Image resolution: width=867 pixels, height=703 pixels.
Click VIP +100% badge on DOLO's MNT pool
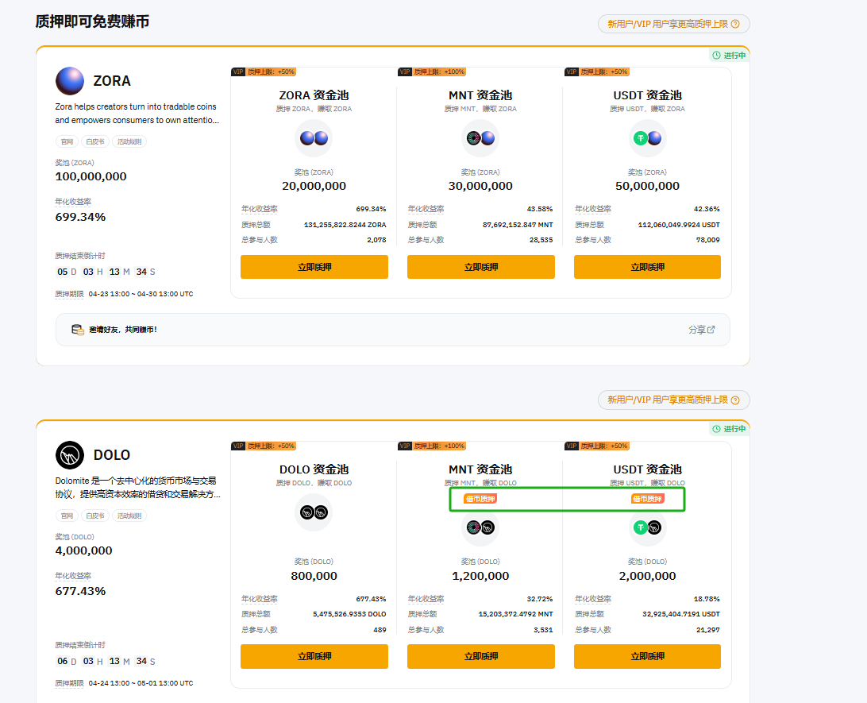(432, 446)
